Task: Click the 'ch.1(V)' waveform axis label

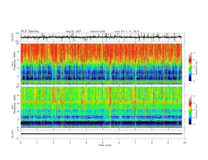Action: [13, 37]
